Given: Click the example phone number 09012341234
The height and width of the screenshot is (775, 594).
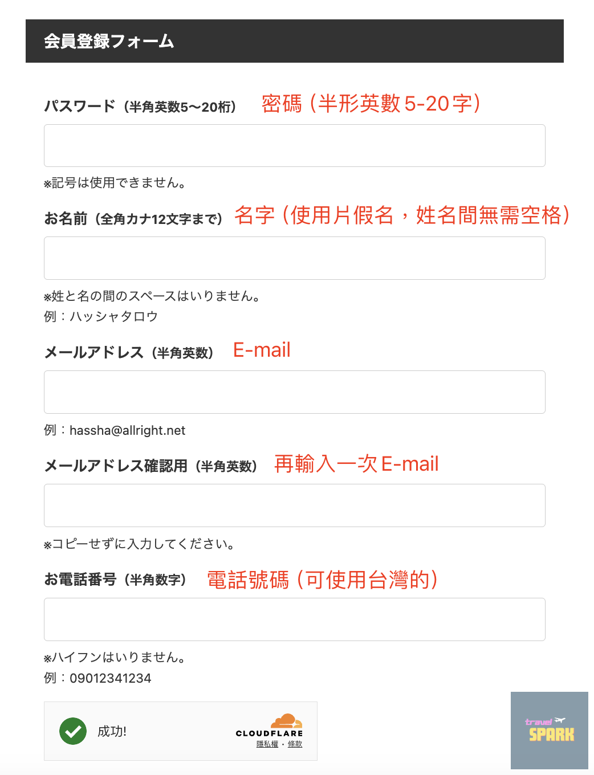Looking at the screenshot, I should [x=111, y=678].
